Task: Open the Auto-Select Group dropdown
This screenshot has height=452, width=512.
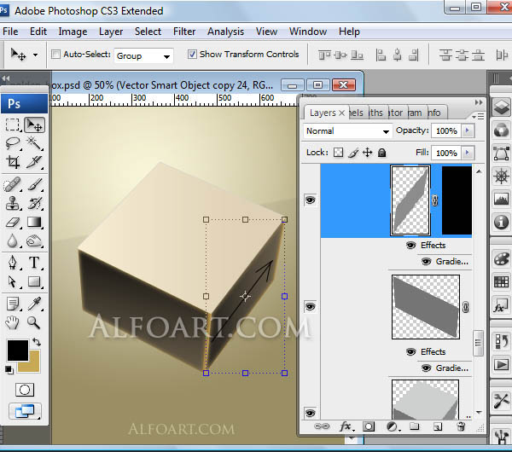Action: (143, 55)
